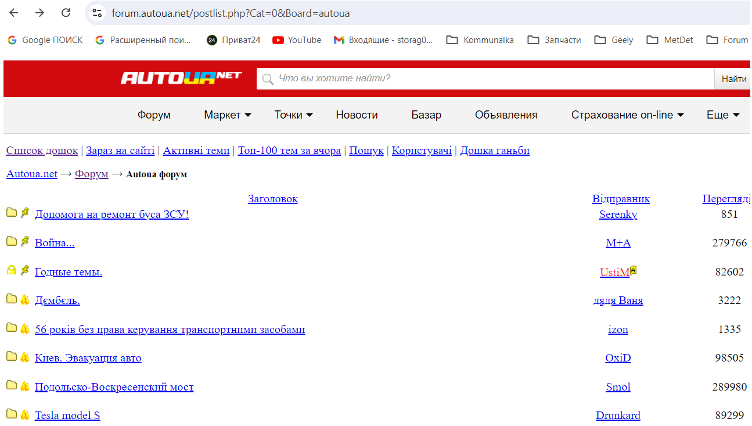Click the site search input field
This screenshot has height=426, width=752.
tap(494, 78)
